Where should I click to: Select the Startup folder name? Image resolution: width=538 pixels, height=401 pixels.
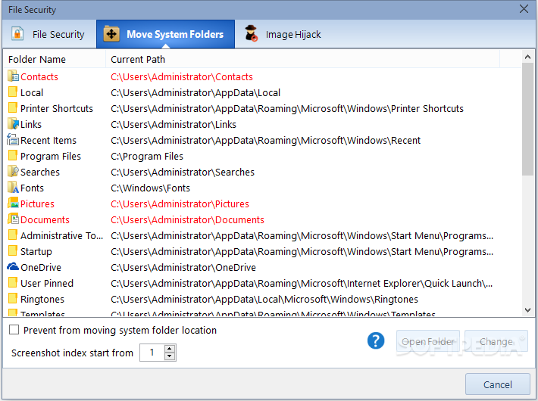coord(36,251)
